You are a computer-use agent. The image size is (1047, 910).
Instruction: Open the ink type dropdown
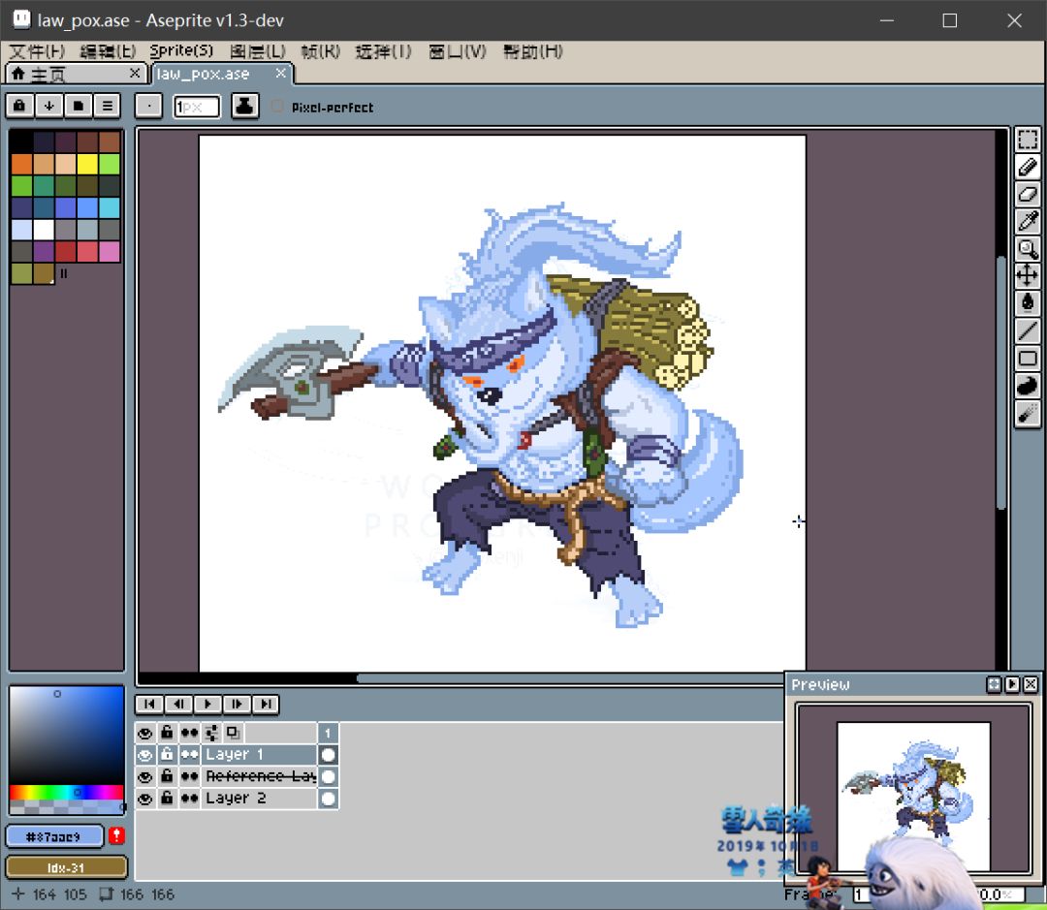[244, 106]
